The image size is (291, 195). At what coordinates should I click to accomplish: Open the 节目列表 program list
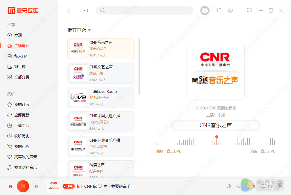pos(272,187)
